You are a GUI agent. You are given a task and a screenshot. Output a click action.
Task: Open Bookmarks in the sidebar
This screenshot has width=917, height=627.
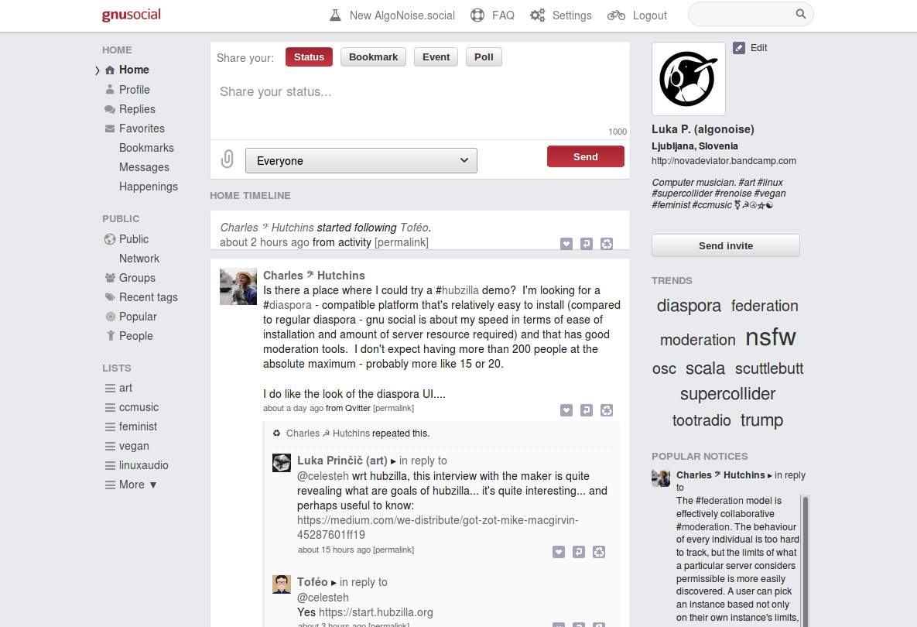click(146, 148)
